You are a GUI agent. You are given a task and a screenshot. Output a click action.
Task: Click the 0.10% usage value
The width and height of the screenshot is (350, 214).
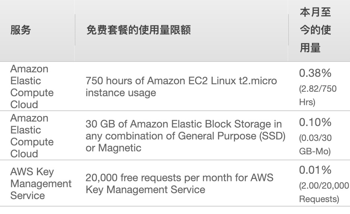click(315, 122)
